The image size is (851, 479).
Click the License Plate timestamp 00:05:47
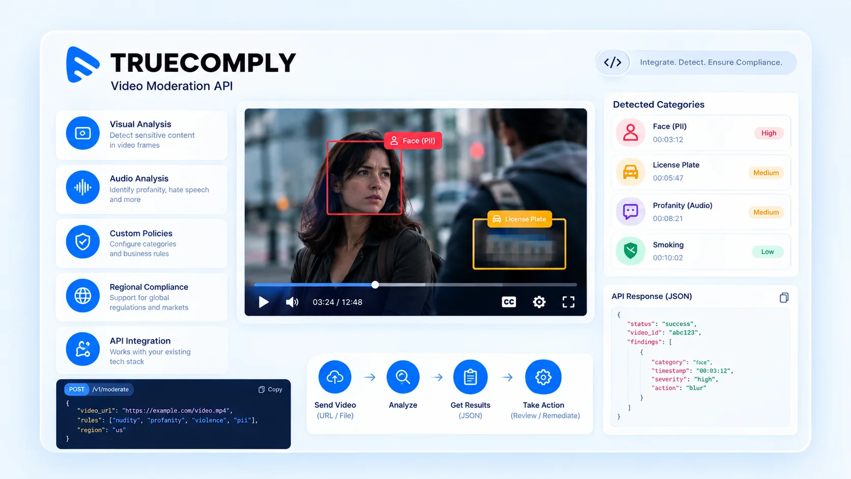point(668,178)
